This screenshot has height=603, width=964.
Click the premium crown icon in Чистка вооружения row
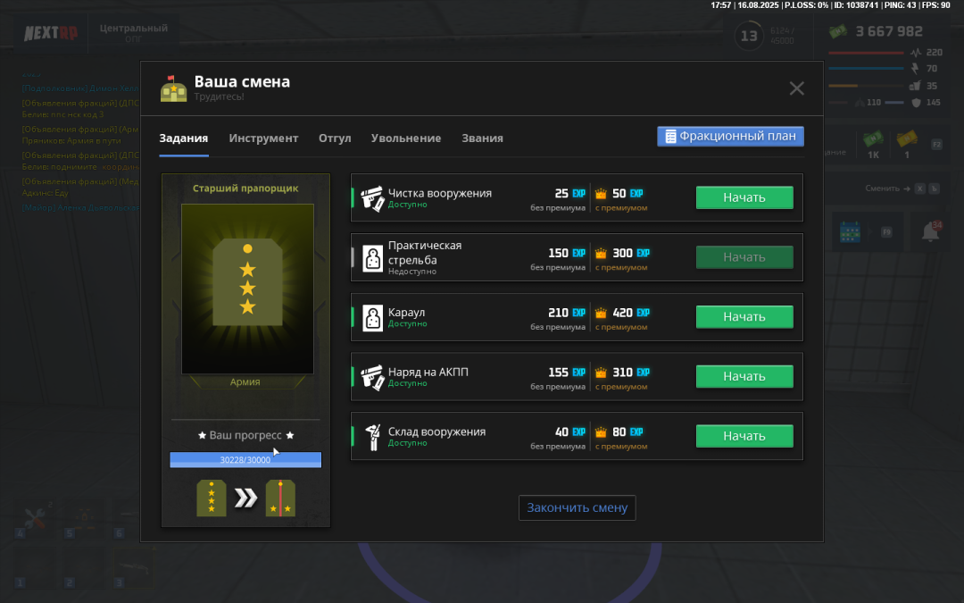601,194
